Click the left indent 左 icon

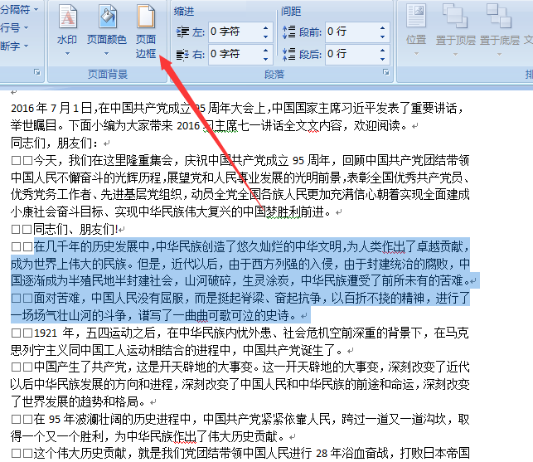[x=182, y=32]
